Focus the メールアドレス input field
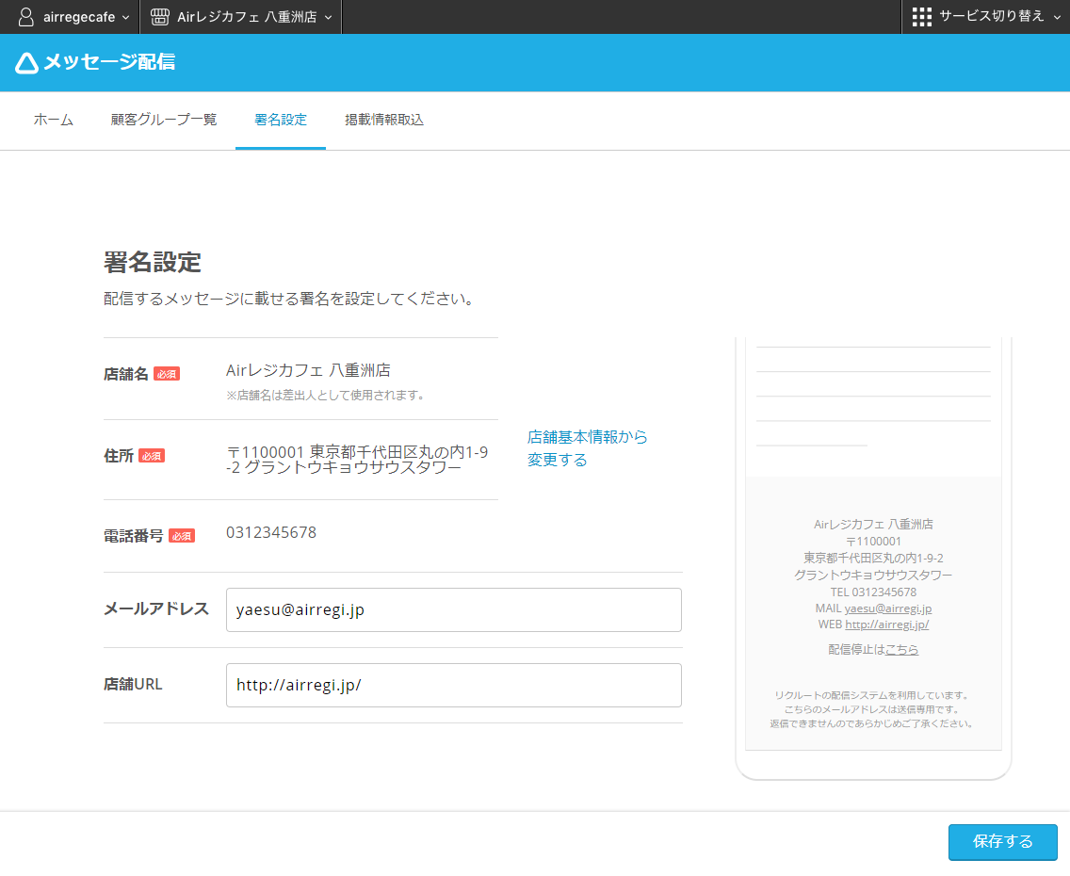Viewport: 1070px width, 876px height. (454, 610)
